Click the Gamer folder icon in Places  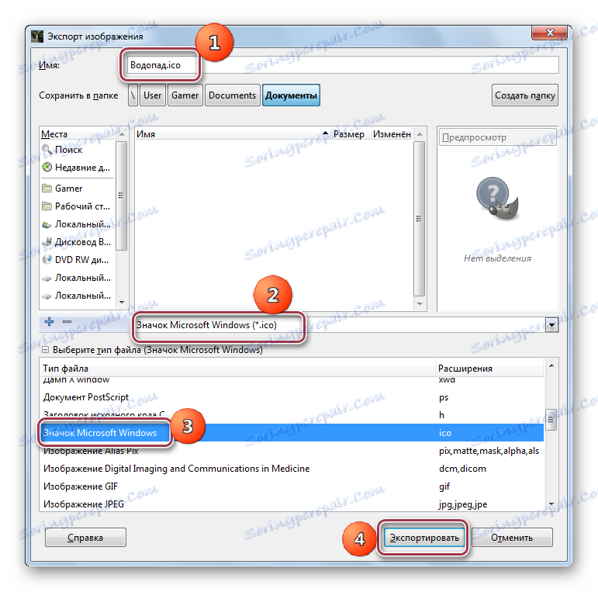47,188
